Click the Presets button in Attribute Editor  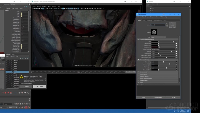[172, 25]
